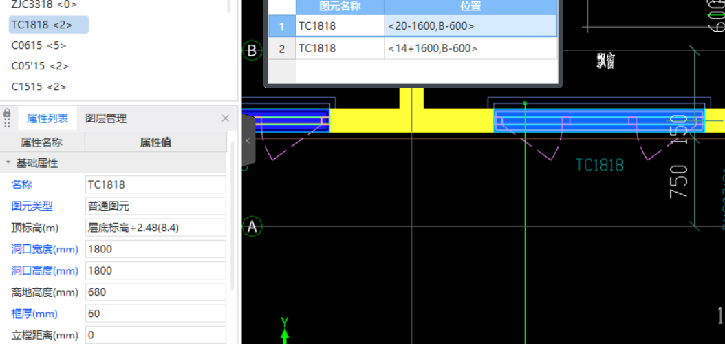This screenshot has width=725, height=344.
Task: Click the 顶标高(m) property label
Action: pos(34,228)
